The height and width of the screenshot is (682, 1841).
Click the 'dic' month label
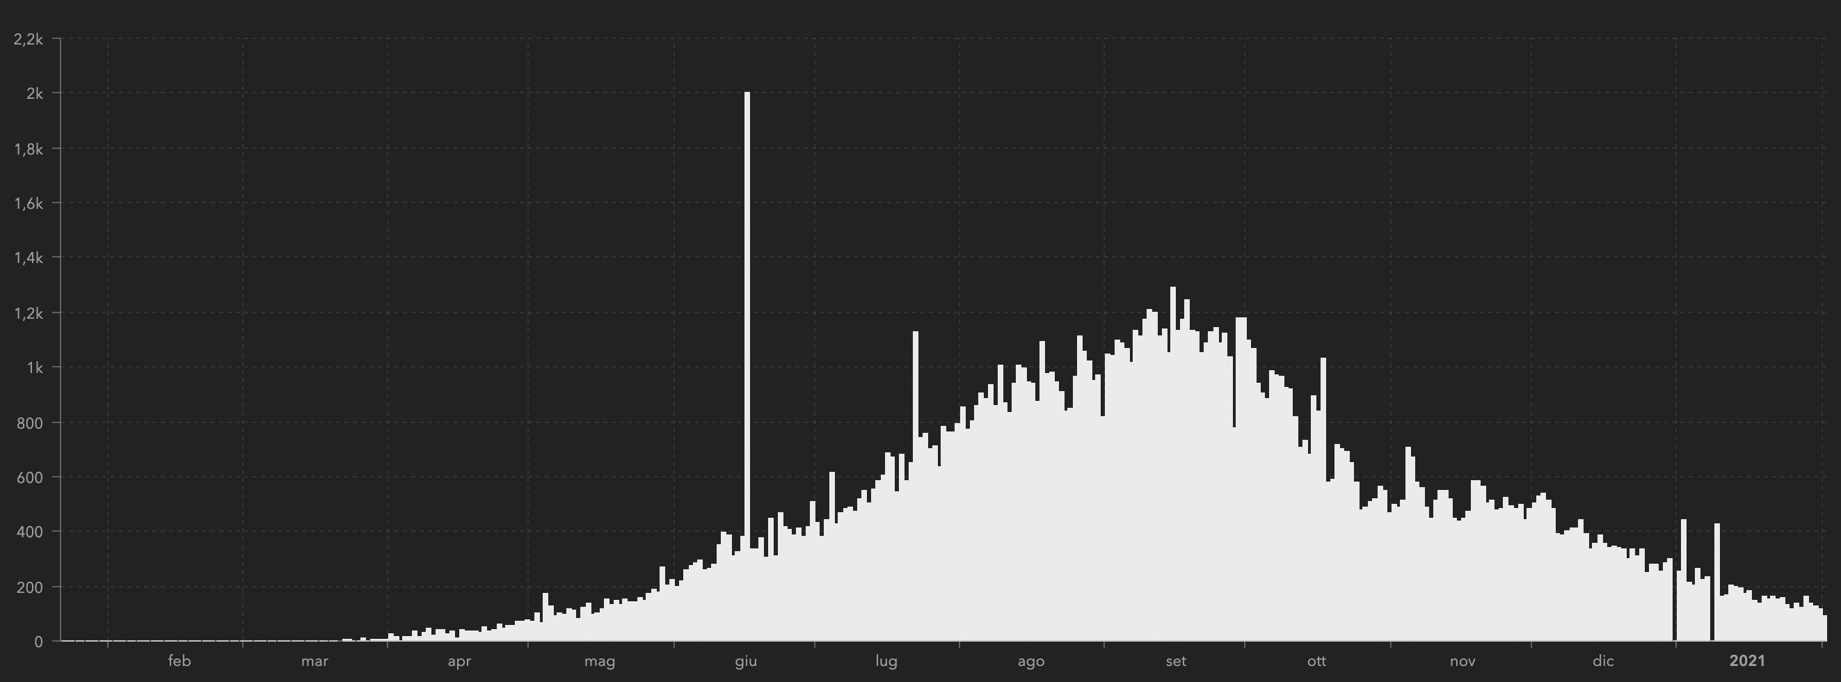1603,661
